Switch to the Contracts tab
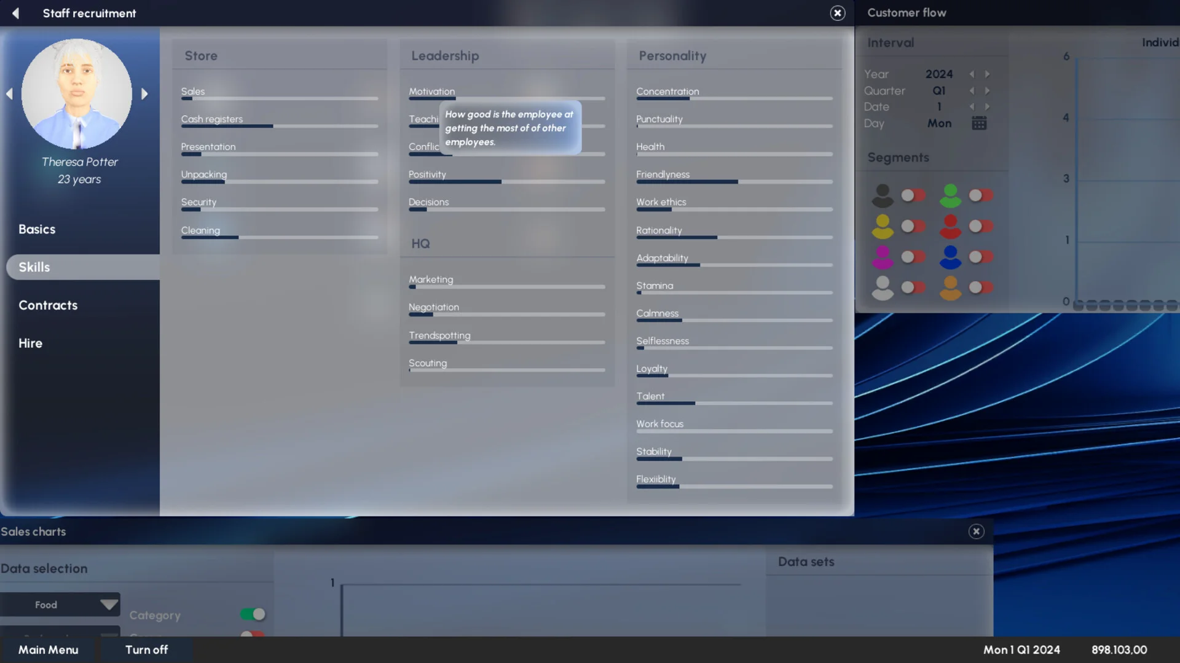Viewport: 1180px width, 663px height. pos(48,305)
